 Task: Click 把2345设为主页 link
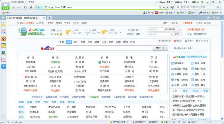pyautogui.click(x=27, y=23)
